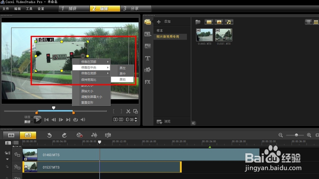Play the preview clip
The height and width of the screenshot is (179, 319).
click(x=37, y=120)
